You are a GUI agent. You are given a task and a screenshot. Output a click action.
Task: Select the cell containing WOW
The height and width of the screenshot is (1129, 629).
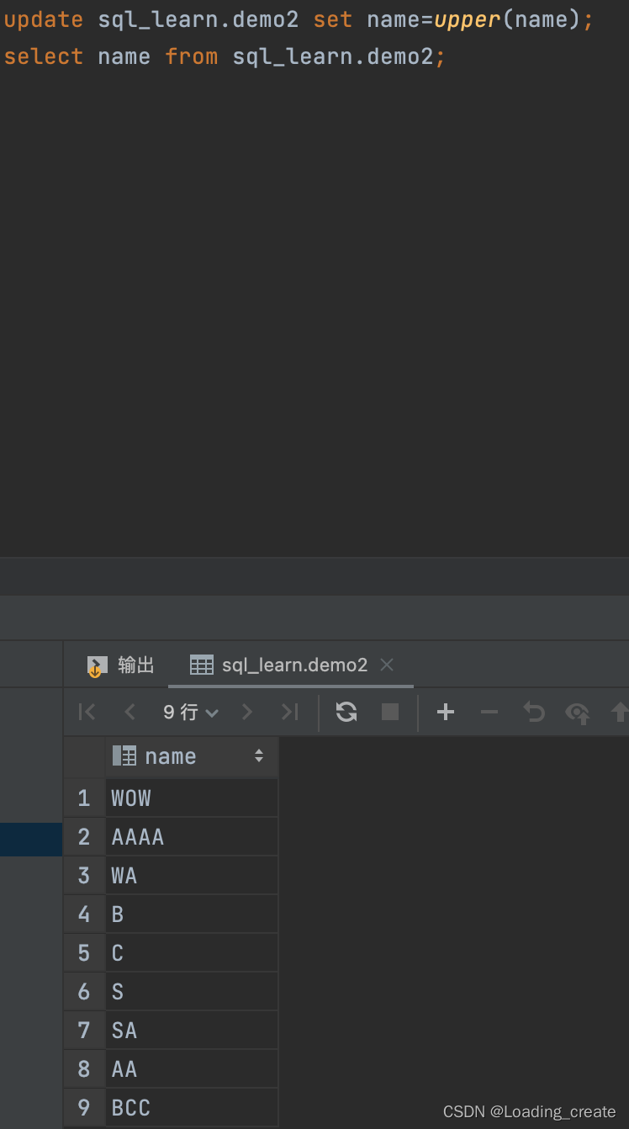(192, 798)
